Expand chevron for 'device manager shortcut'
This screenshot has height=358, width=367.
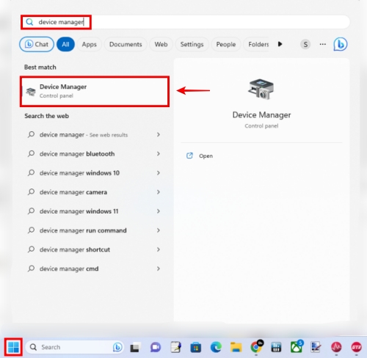click(159, 249)
